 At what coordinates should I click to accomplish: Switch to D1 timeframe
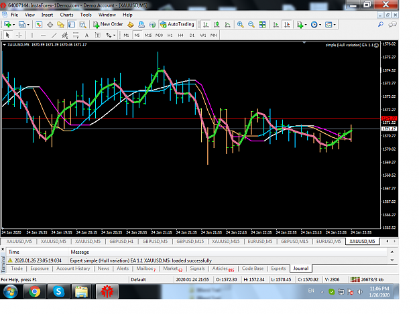(x=192, y=35)
